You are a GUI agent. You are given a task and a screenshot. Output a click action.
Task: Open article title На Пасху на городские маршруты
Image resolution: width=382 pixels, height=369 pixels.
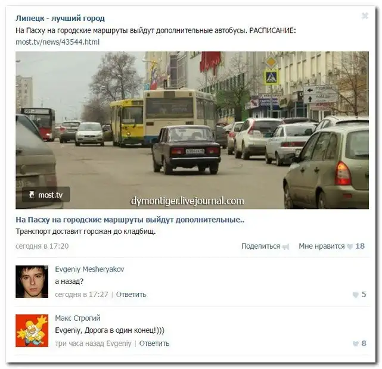(130, 220)
